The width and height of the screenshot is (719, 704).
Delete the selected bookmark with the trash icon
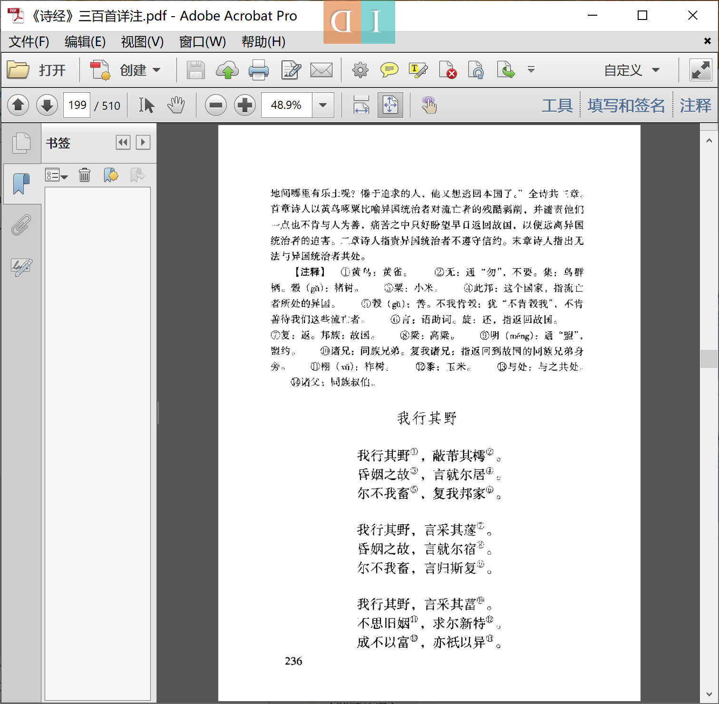[85, 175]
